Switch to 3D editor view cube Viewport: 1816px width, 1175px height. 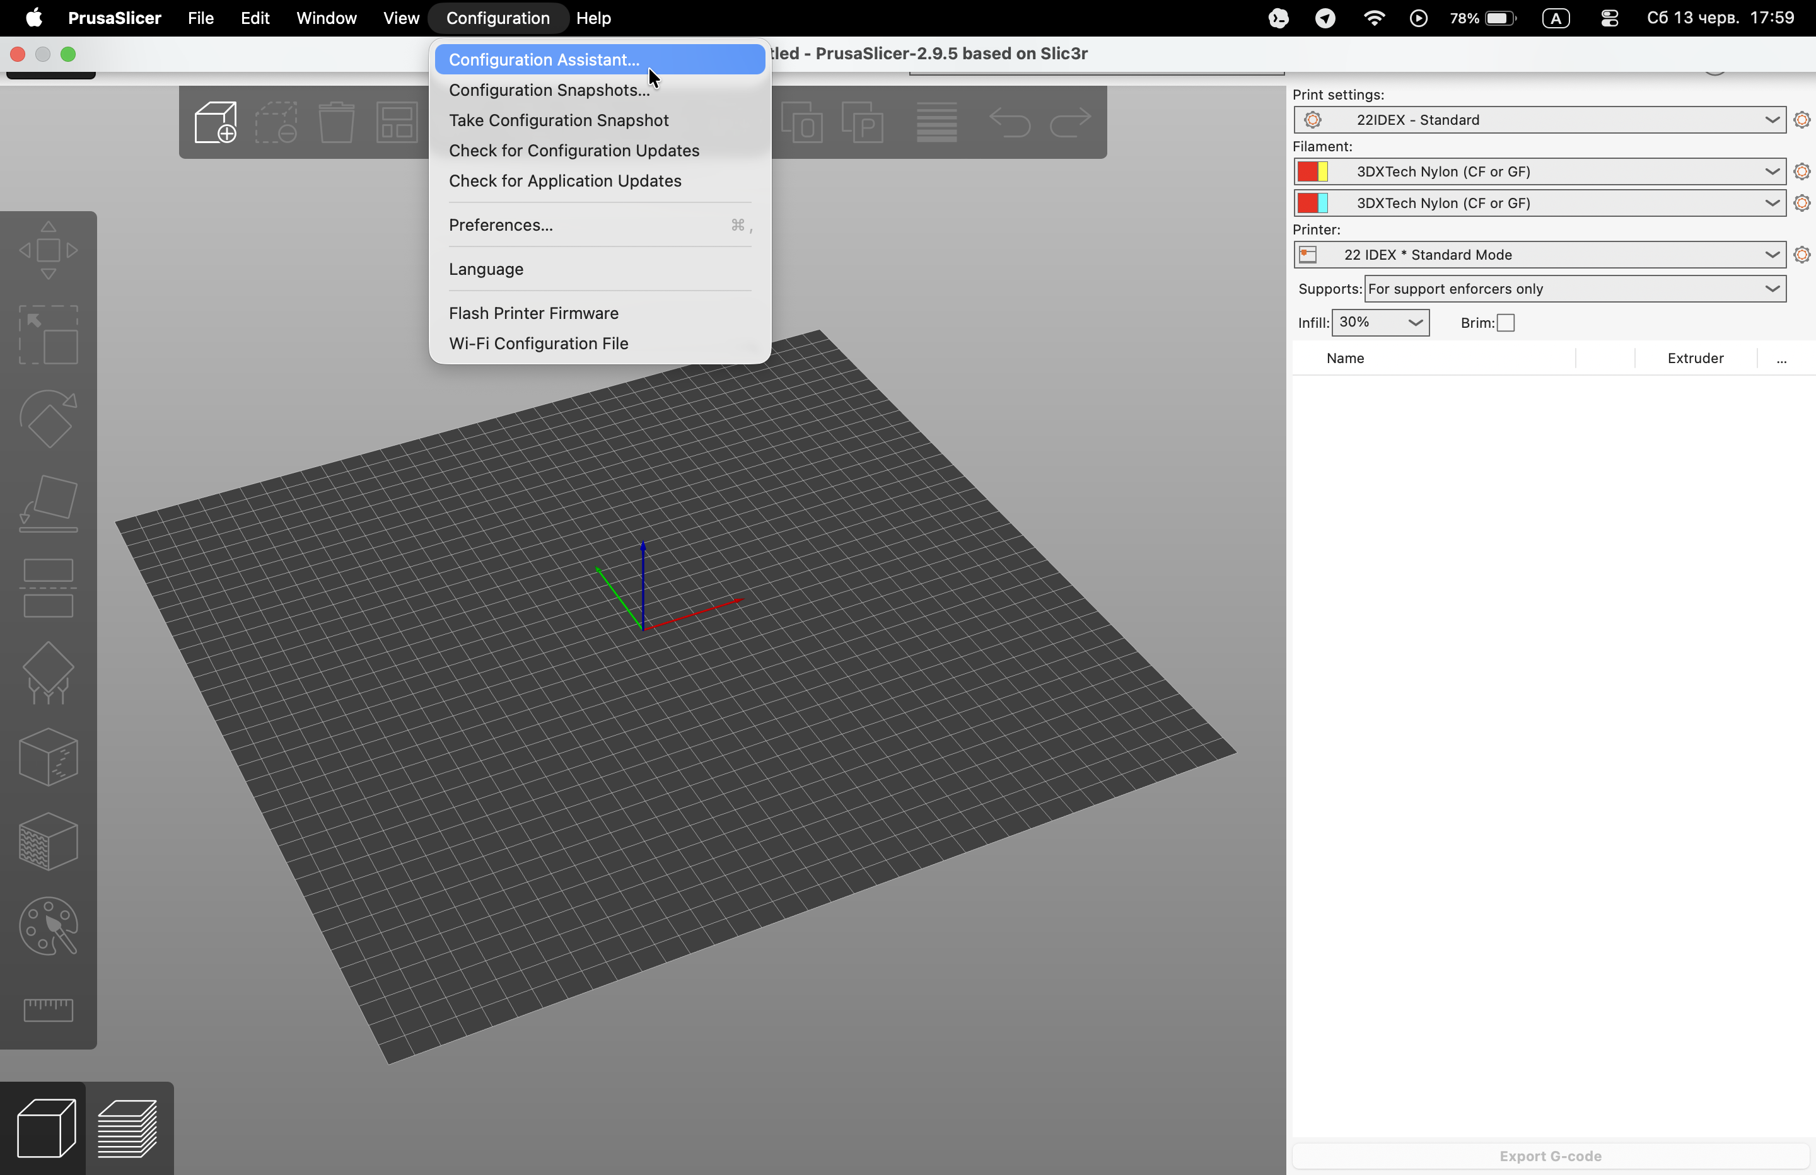pyautogui.click(x=46, y=1128)
